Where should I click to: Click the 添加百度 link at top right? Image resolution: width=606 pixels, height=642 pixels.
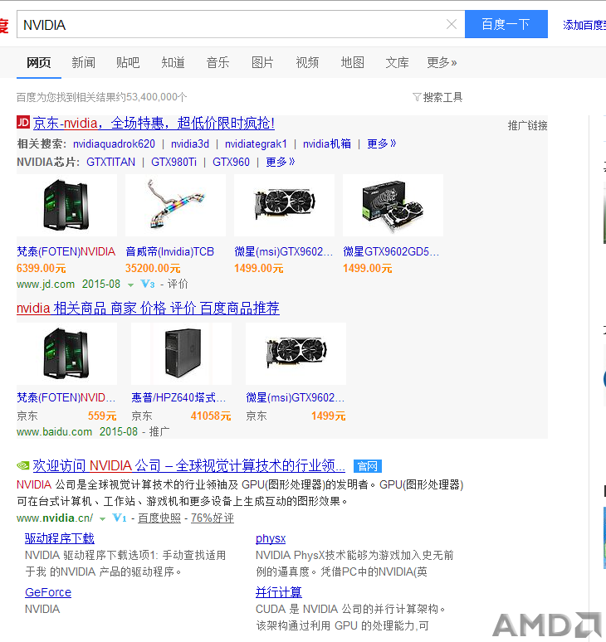click(584, 25)
